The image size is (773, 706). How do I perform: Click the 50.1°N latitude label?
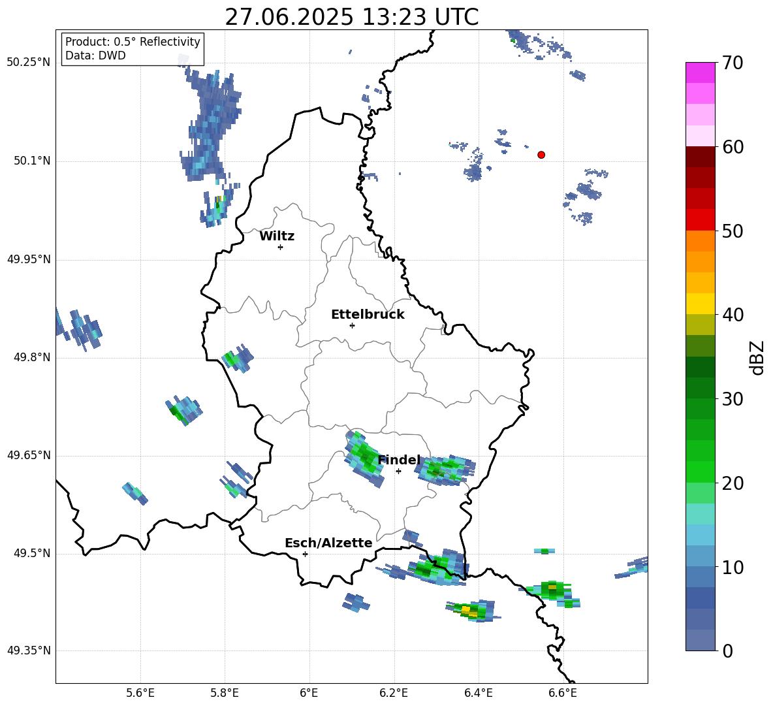point(32,161)
